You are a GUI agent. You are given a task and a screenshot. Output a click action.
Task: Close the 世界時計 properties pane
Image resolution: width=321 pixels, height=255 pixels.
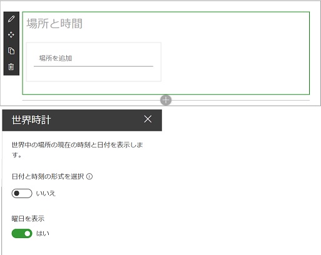tap(148, 119)
